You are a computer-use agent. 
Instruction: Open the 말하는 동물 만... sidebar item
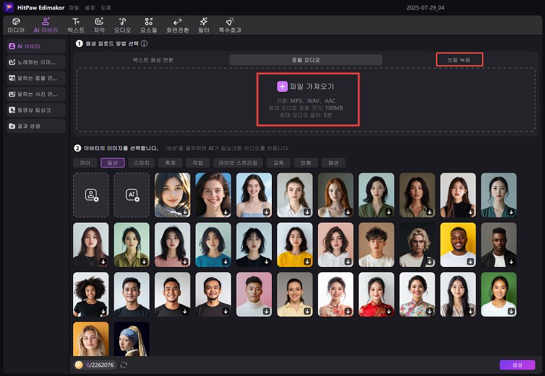36,78
